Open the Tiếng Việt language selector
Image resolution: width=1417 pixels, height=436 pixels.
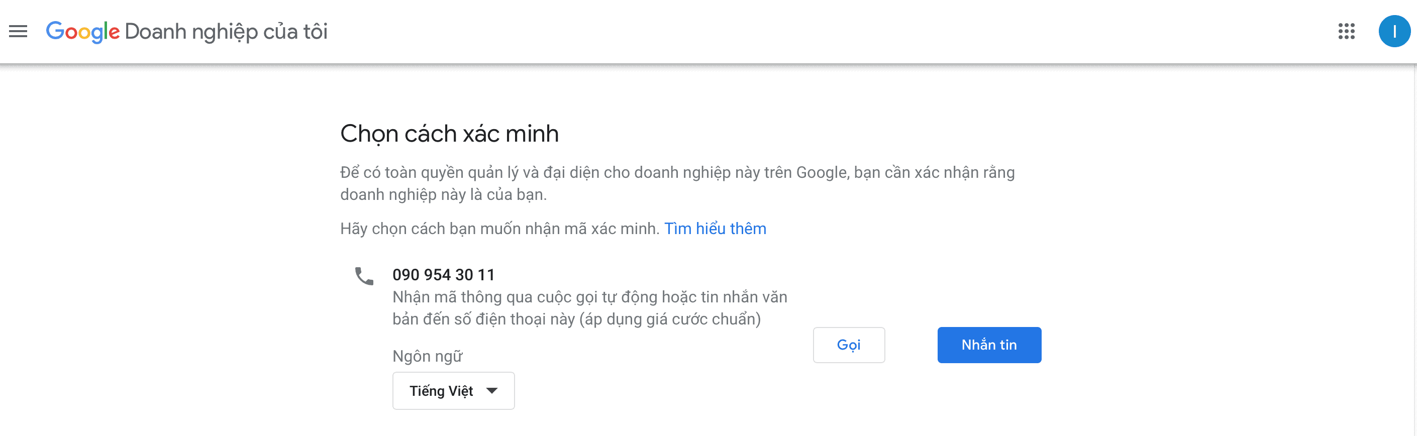click(x=453, y=390)
